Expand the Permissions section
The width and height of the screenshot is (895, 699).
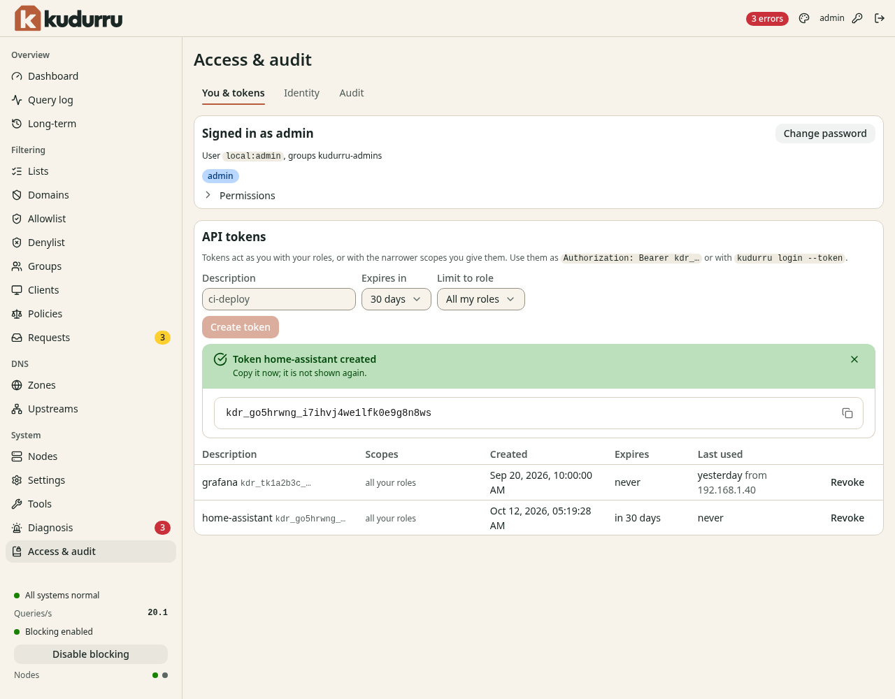point(239,196)
